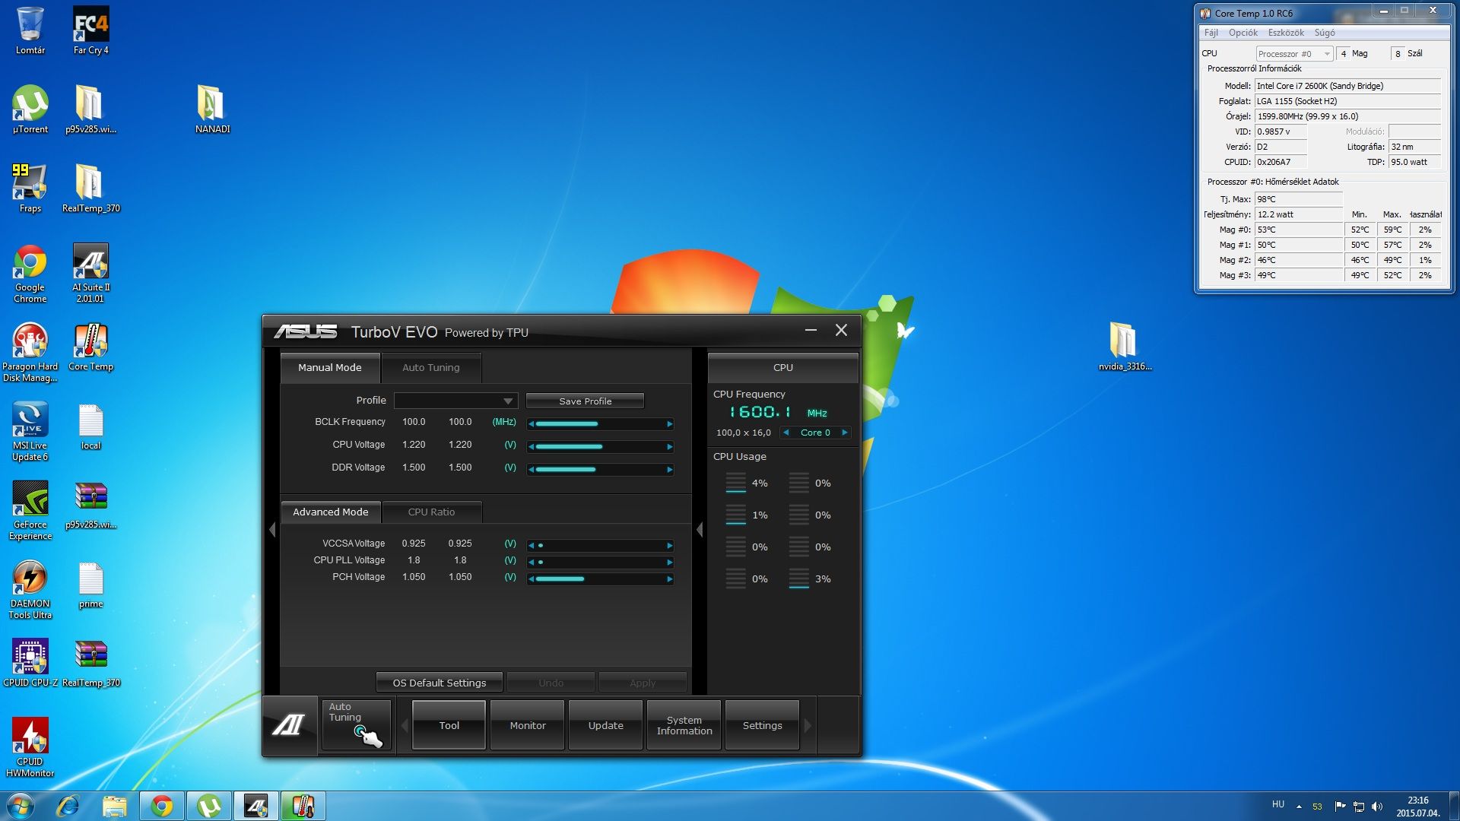Click the Update button

point(606,726)
